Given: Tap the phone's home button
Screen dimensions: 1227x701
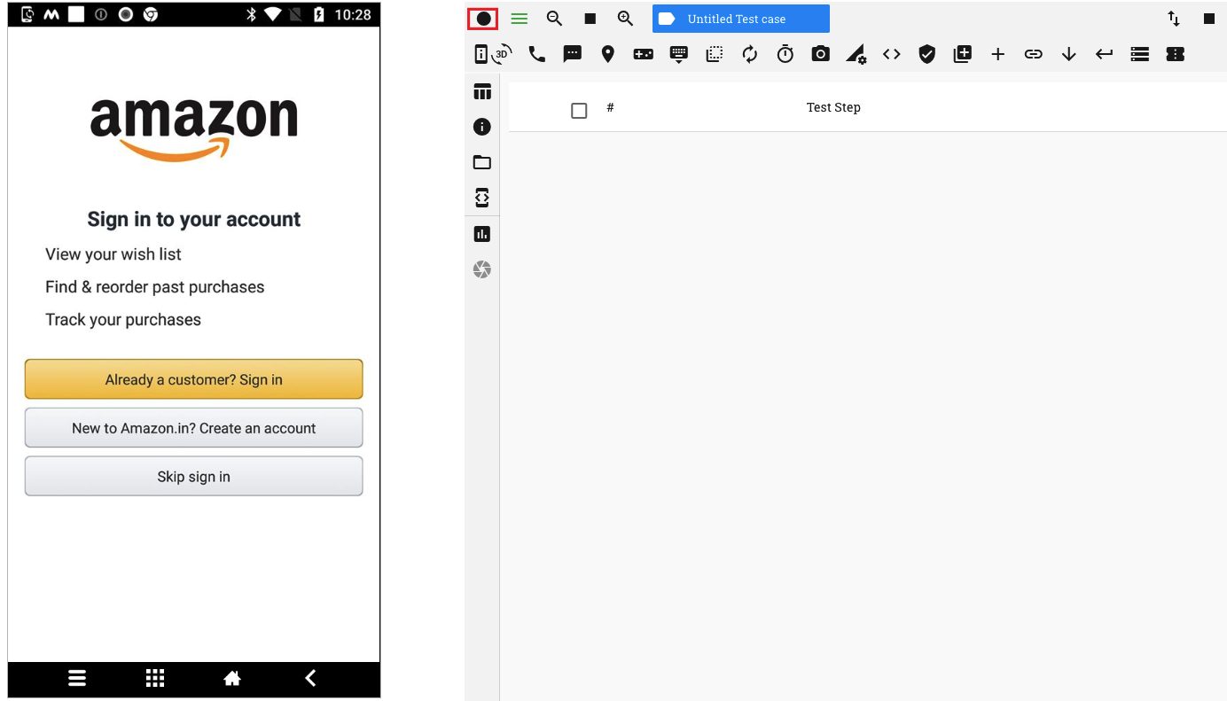Looking at the screenshot, I should point(232,678).
